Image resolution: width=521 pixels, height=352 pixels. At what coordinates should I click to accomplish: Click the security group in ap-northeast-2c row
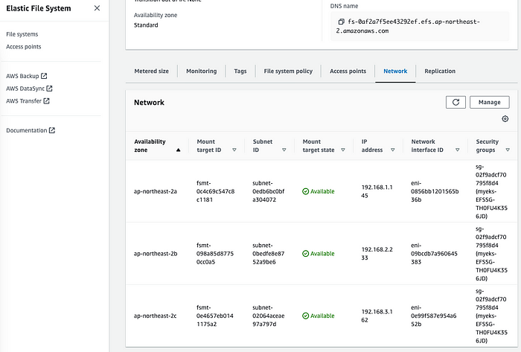click(x=491, y=316)
